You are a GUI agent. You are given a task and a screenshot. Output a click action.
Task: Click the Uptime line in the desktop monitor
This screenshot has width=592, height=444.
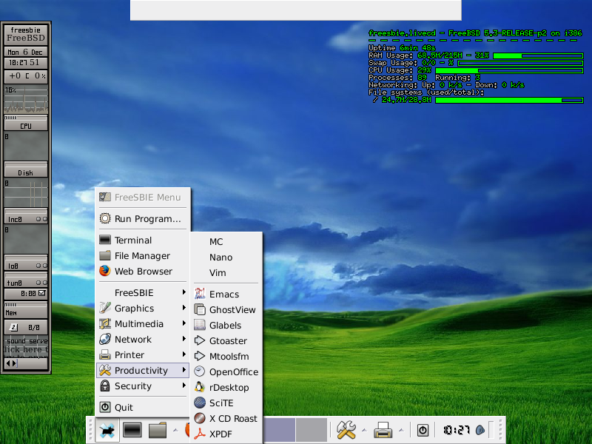(402, 48)
